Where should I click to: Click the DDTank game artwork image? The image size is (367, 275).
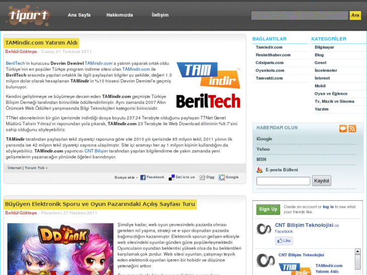click(61, 249)
